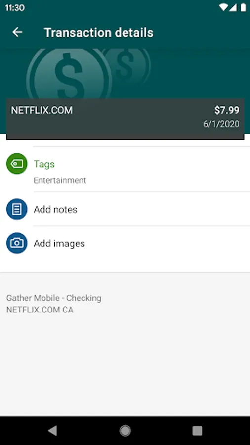Click the blue notes document icon
The width and height of the screenshot is (250, 445).
coord(17,209)
